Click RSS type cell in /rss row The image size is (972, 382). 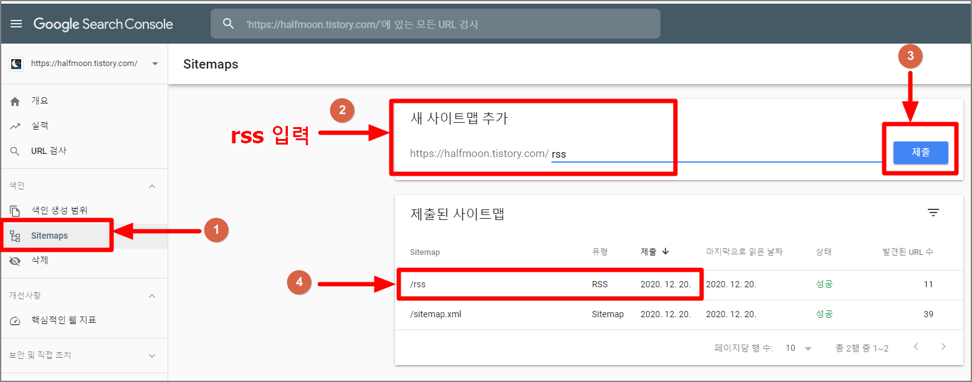pos(599,284)
